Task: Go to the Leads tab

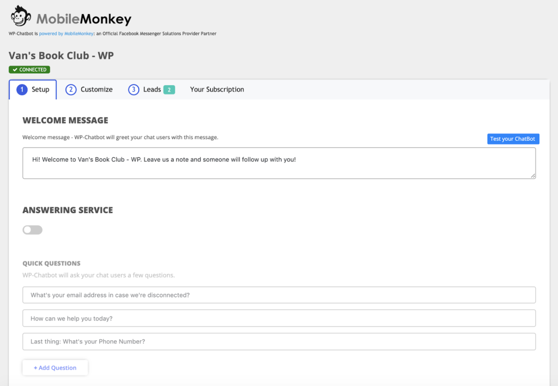Action: pyautogui.click(x=152, y=89)
